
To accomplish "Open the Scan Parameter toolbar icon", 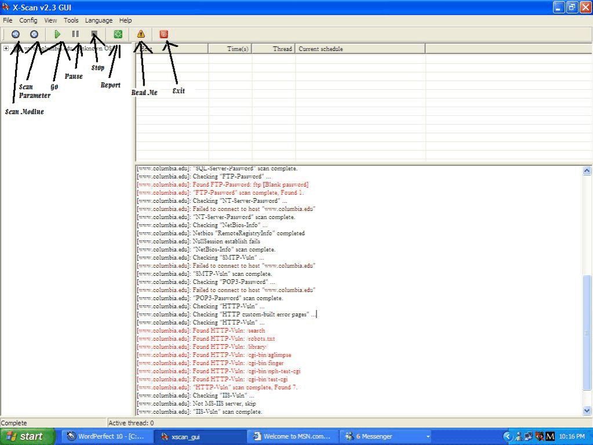I will pyautogui.click(x=34, y=34).
